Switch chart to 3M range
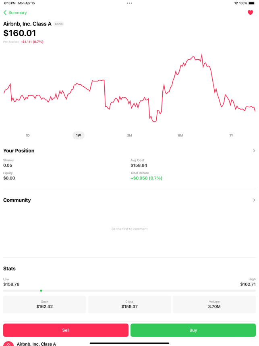 click(x=129, y=135)
